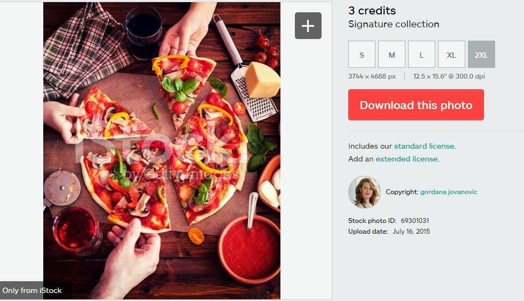Click the 3 credits heading
The height and width of the screenshot is (301, 524).
coord(372,11)
